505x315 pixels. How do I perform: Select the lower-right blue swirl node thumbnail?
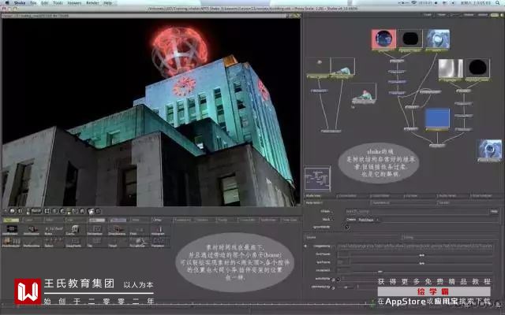pos(489,149)
